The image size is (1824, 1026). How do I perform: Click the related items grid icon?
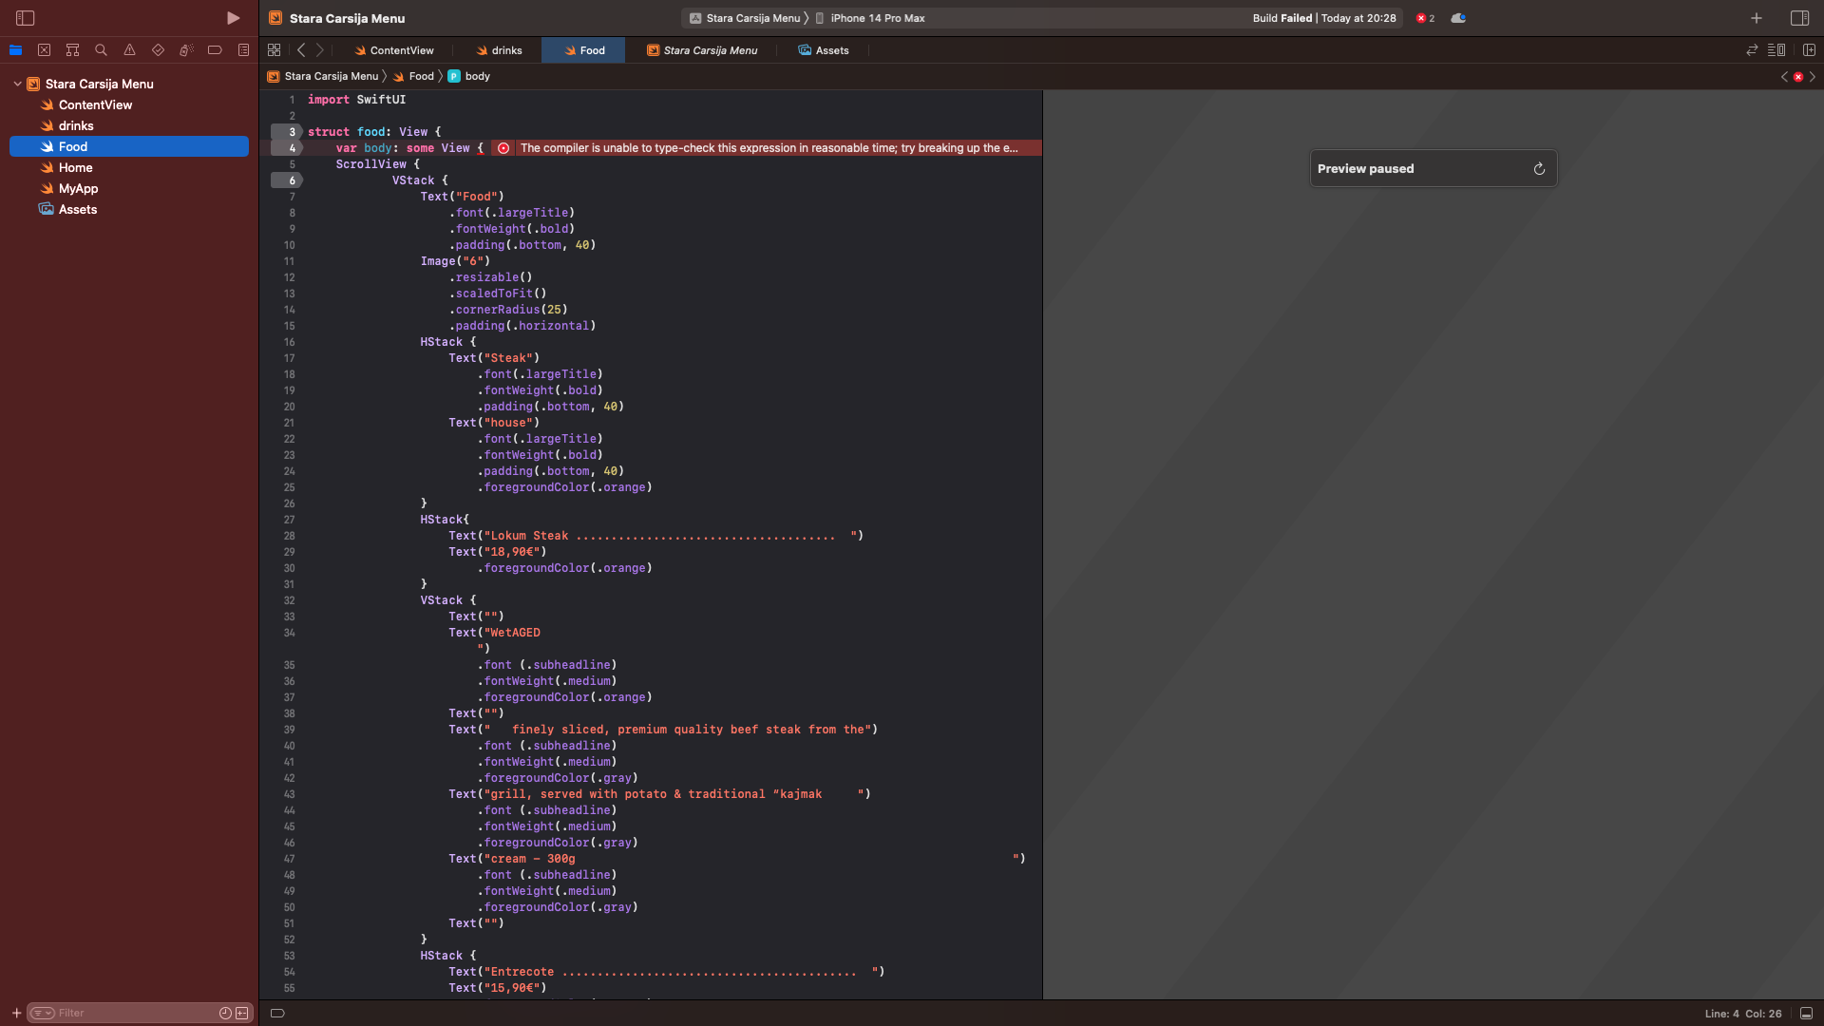(x=274, y=50)
